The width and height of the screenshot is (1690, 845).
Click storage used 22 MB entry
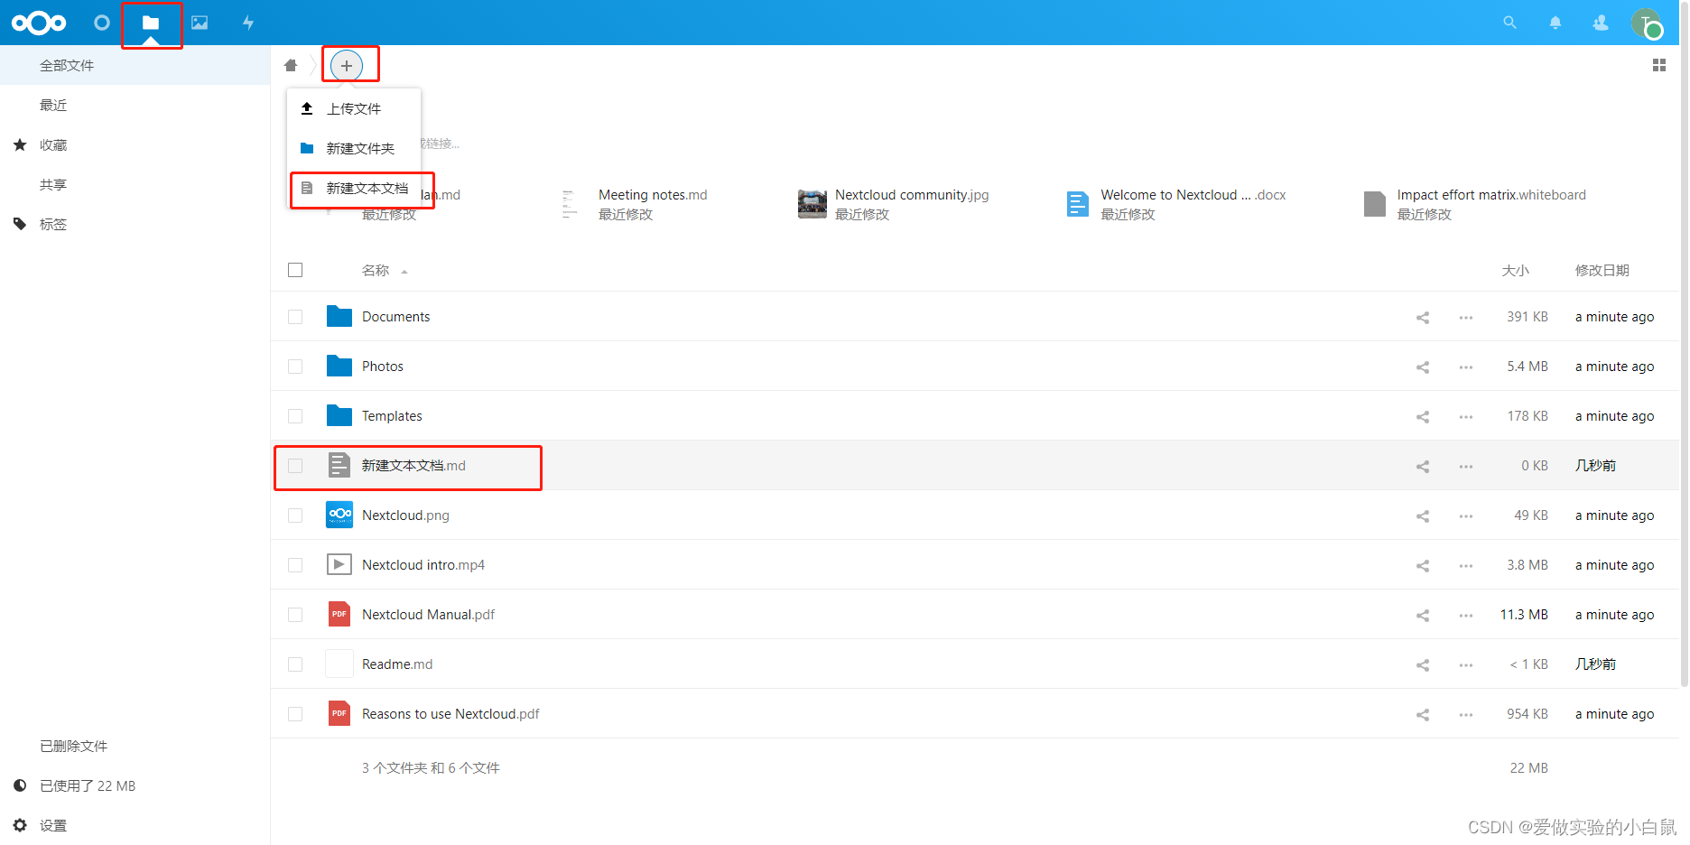(x=135, y=785)
